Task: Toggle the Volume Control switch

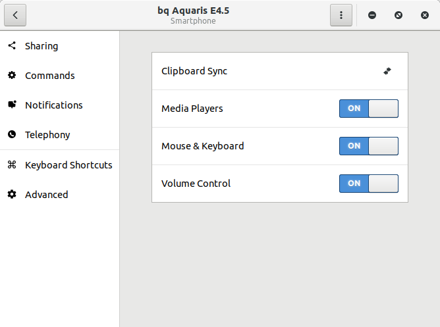Action: coord(369,184)
